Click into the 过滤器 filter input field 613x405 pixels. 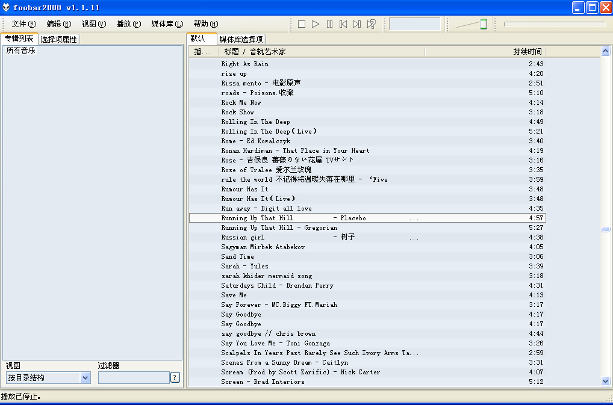[x=134, y=378]
